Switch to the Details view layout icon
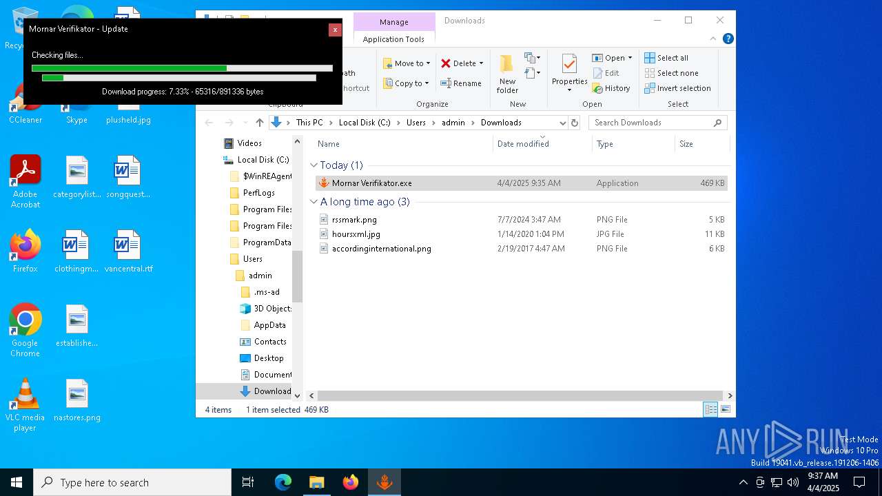The image size is (882, 496). pos(710,410)
